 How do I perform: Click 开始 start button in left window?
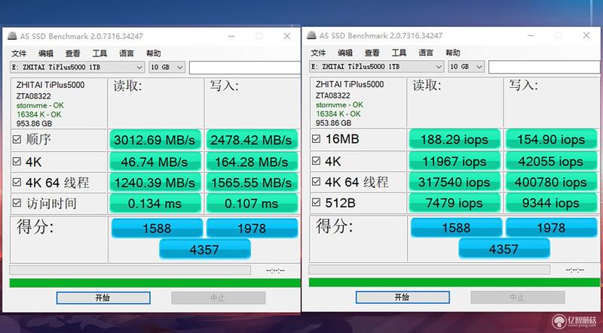click(103, 298)
